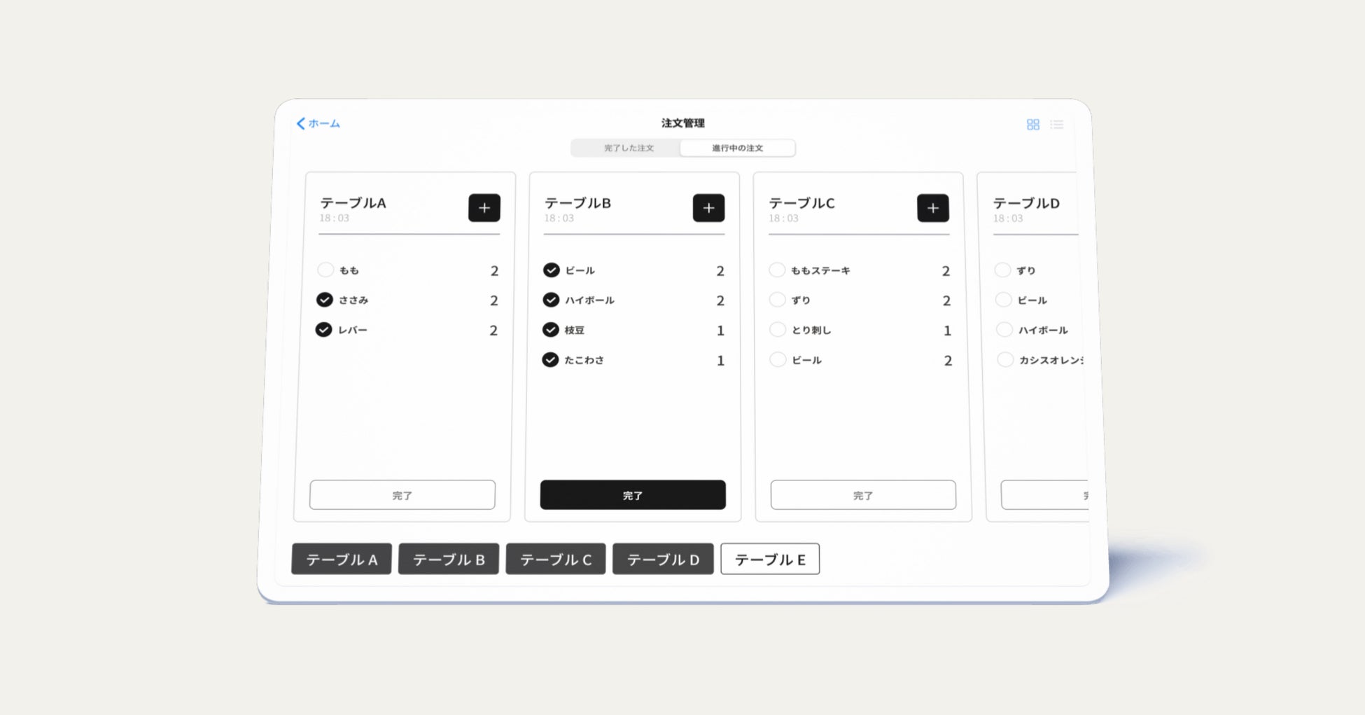This screenshot has width=1365, height=715.
Task: Click the テーブルD card title
Action: (x=1027, y=203)
